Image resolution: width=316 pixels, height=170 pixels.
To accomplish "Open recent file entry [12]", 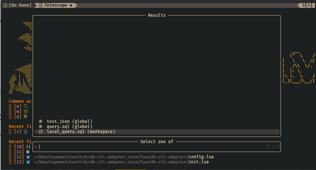I will tap(19, 157).
